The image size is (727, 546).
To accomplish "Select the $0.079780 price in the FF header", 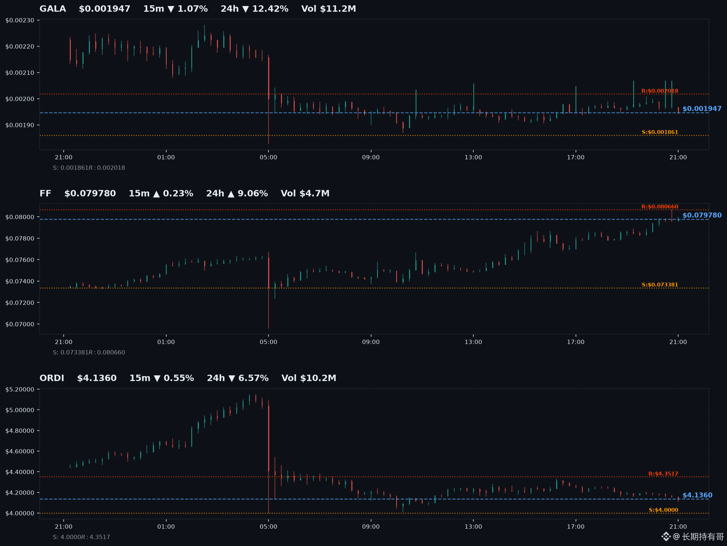I will (90, 194).
